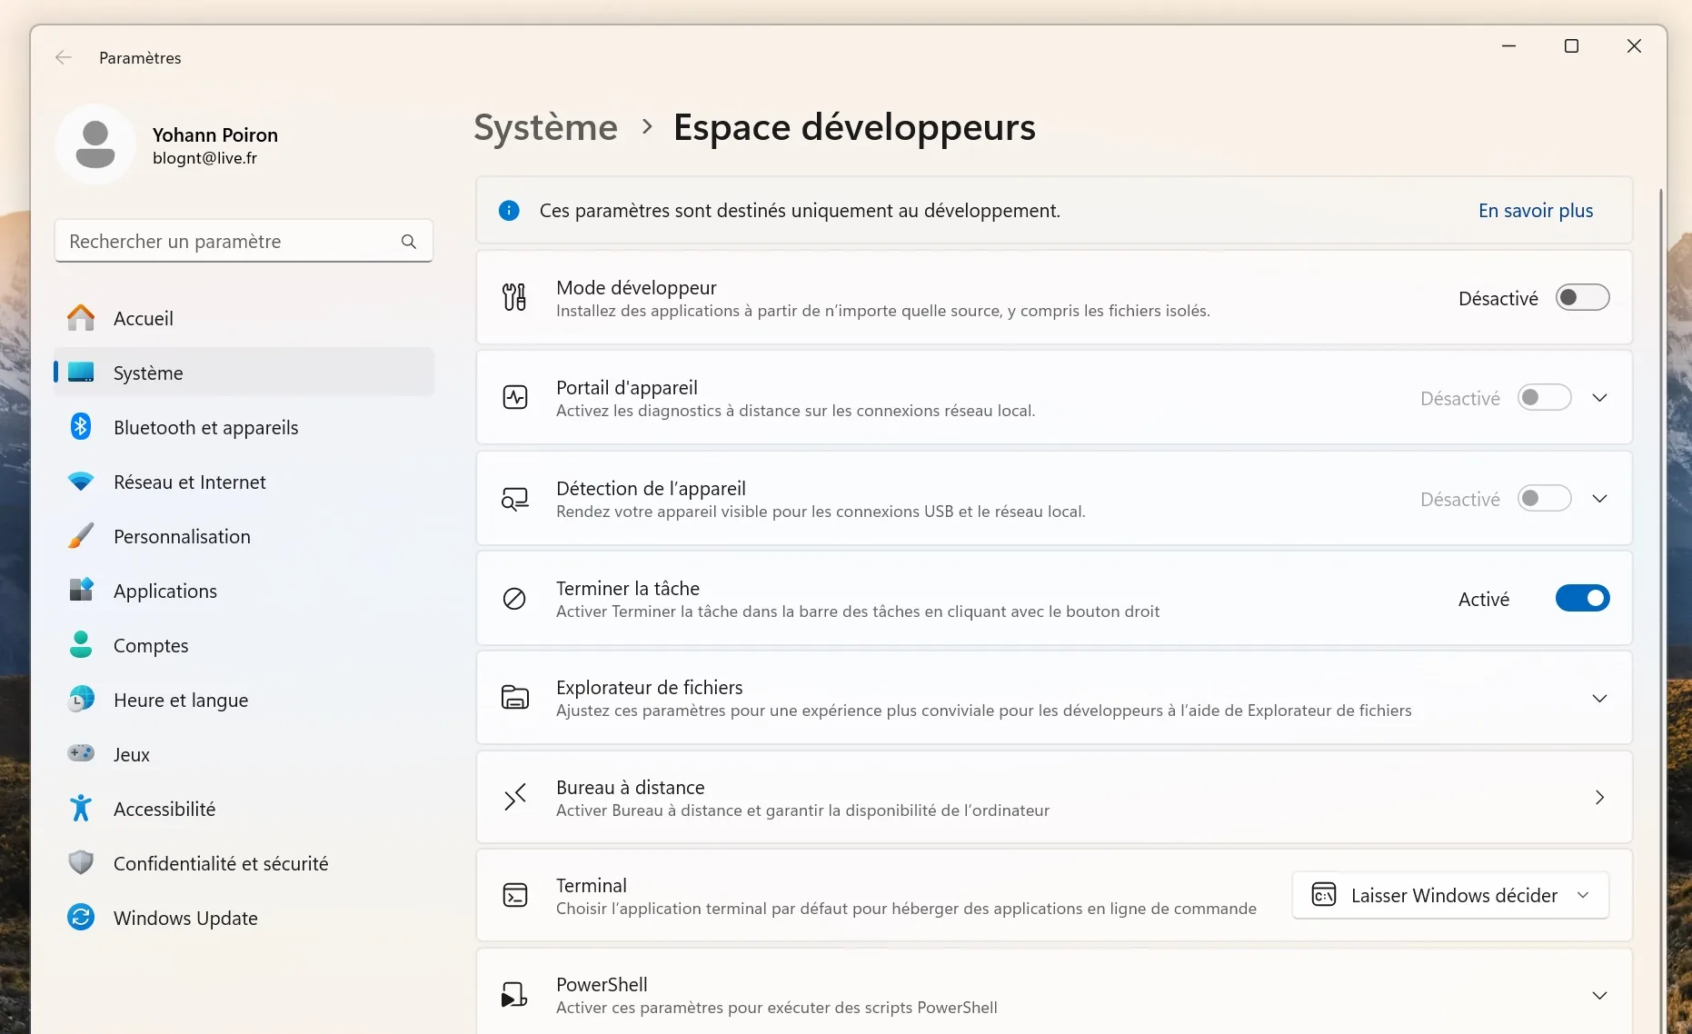Click the Jeux gamepad icon
The image size is (1692, 1034).
coord(81,753)
